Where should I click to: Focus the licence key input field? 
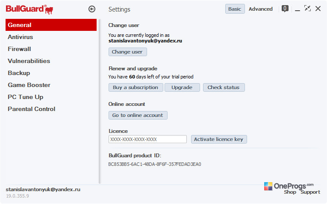tap(147, 139)
